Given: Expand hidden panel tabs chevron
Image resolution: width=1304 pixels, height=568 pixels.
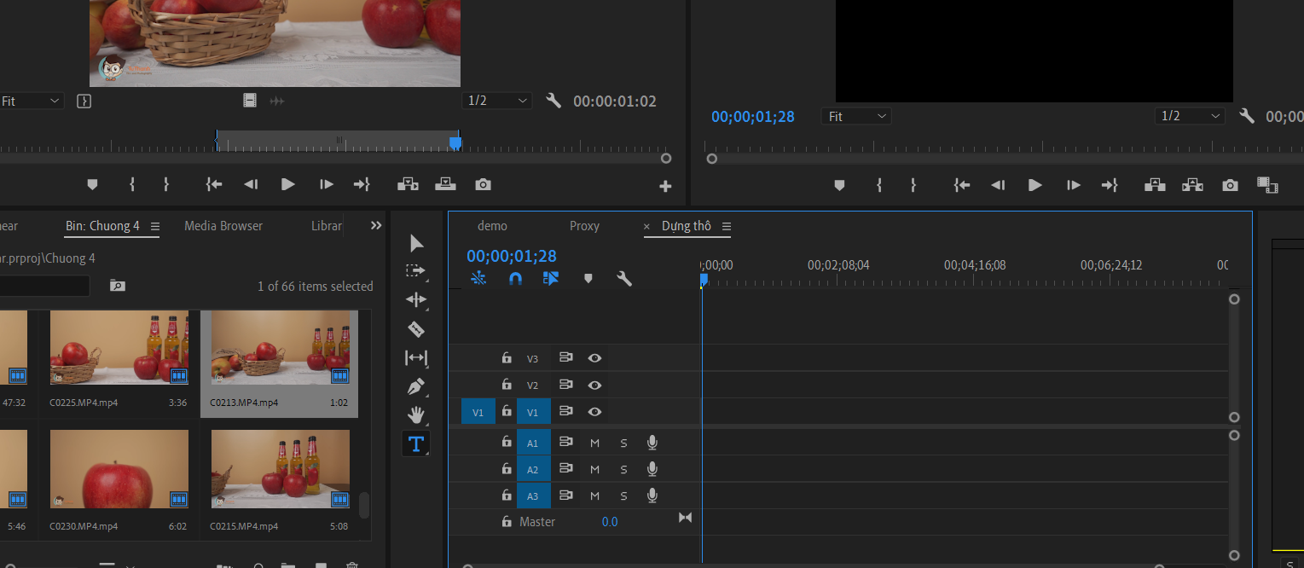Looking at the screenshot, I should 376,226.
